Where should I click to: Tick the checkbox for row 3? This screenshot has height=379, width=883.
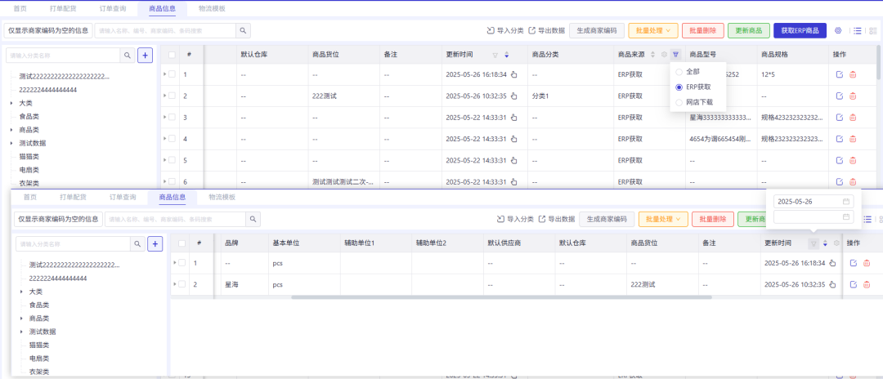[172, 118]
